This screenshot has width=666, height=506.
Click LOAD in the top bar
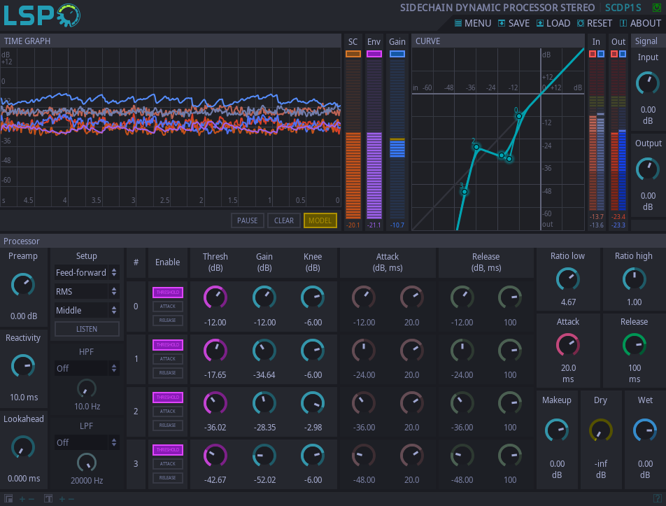[553, 23]
